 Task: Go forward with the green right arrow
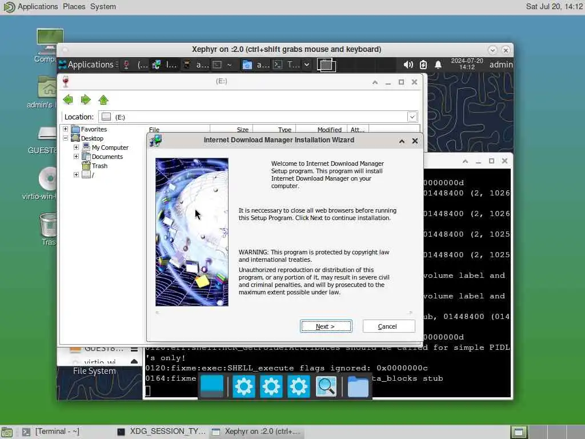click(x=86, y=99)
